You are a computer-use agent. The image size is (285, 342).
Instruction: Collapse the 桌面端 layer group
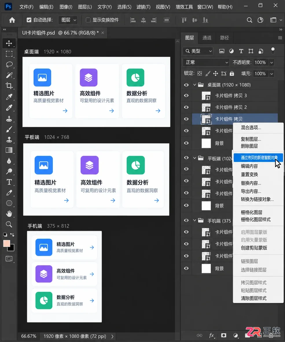click(194, 85)
